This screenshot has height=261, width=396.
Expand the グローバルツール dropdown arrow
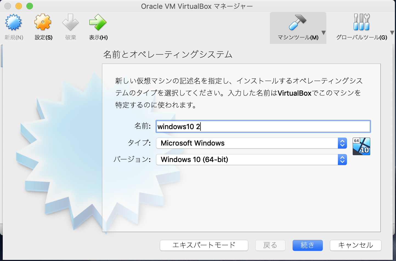392,33
